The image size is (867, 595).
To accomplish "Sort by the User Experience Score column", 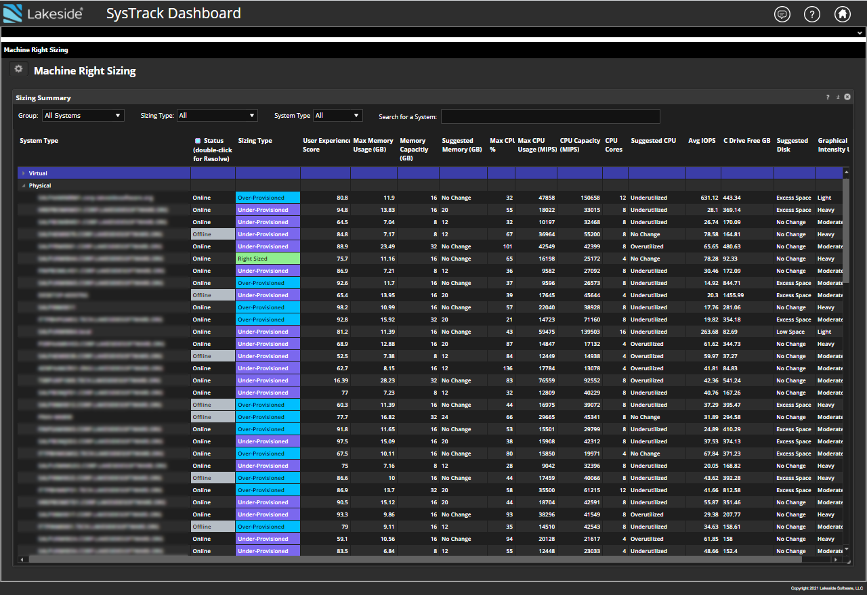I will 325,144.
